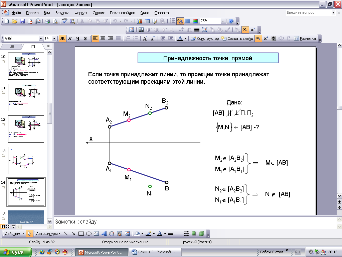
Task: Insert WordArt from drawing toolbar
Action: (104, 234)
